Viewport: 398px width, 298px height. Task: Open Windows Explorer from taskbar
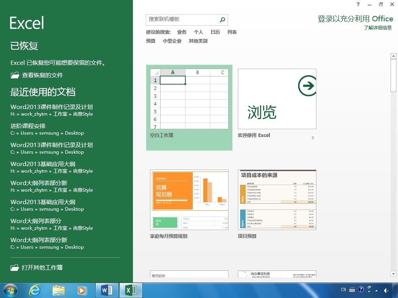tap(59, 290)
